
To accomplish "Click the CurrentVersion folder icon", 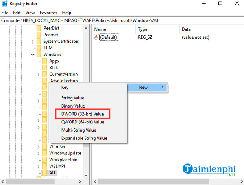I will tap(45, 74).
